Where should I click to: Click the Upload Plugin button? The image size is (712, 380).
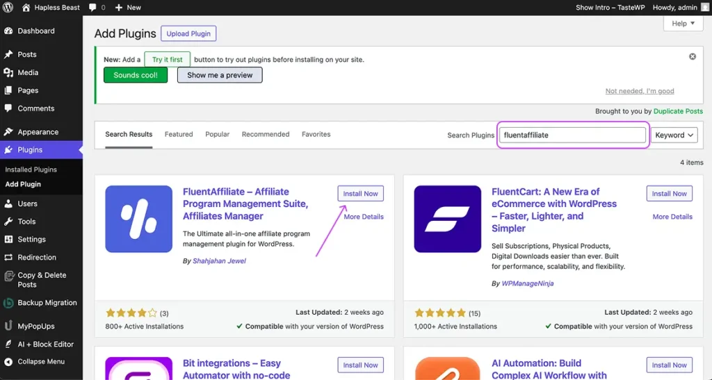(x=188, y=33)
